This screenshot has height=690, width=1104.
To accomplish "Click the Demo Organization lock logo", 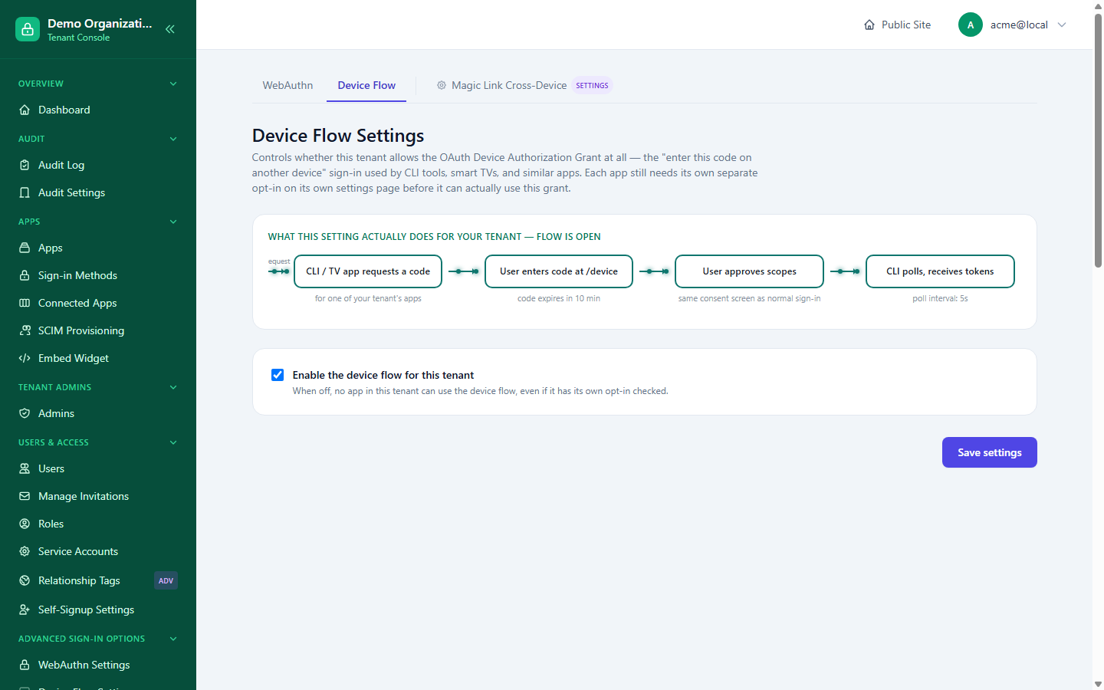I will [28, 29].
